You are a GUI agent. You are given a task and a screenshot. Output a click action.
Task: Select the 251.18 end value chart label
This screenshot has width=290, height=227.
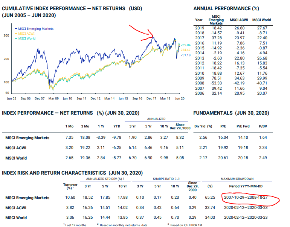pyautogui.click(x=186, y=55)
